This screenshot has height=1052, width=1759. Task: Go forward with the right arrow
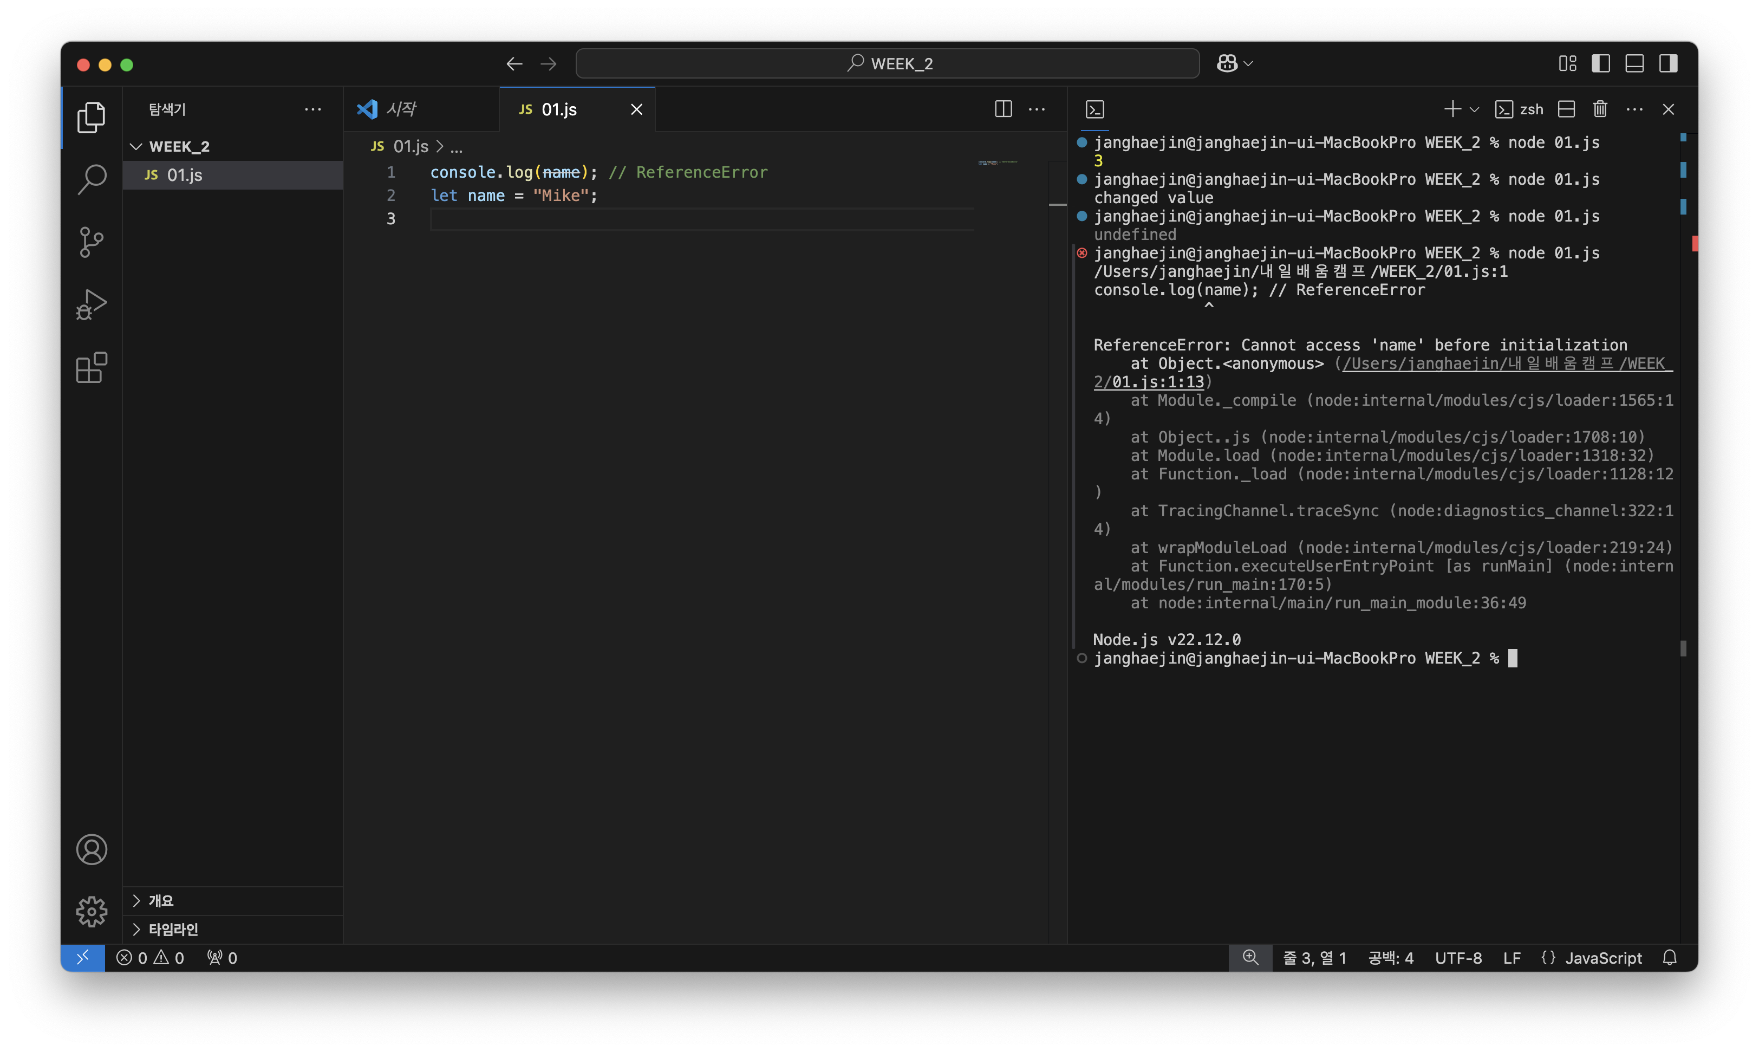(549, 64)
